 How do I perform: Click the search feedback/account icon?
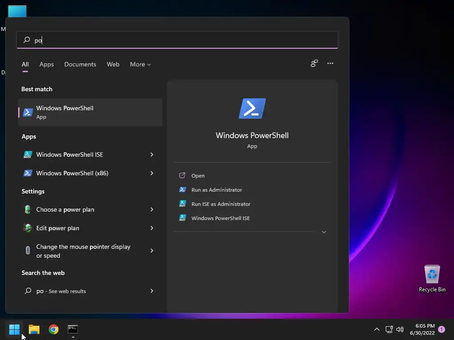(x=314, y=63)
